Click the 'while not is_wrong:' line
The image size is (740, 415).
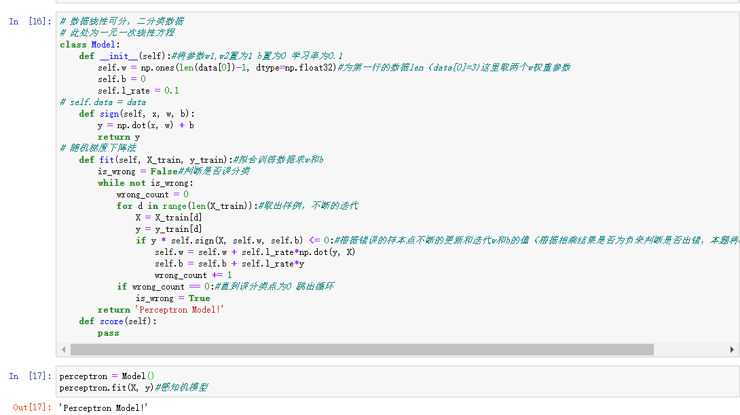[145, 183]
